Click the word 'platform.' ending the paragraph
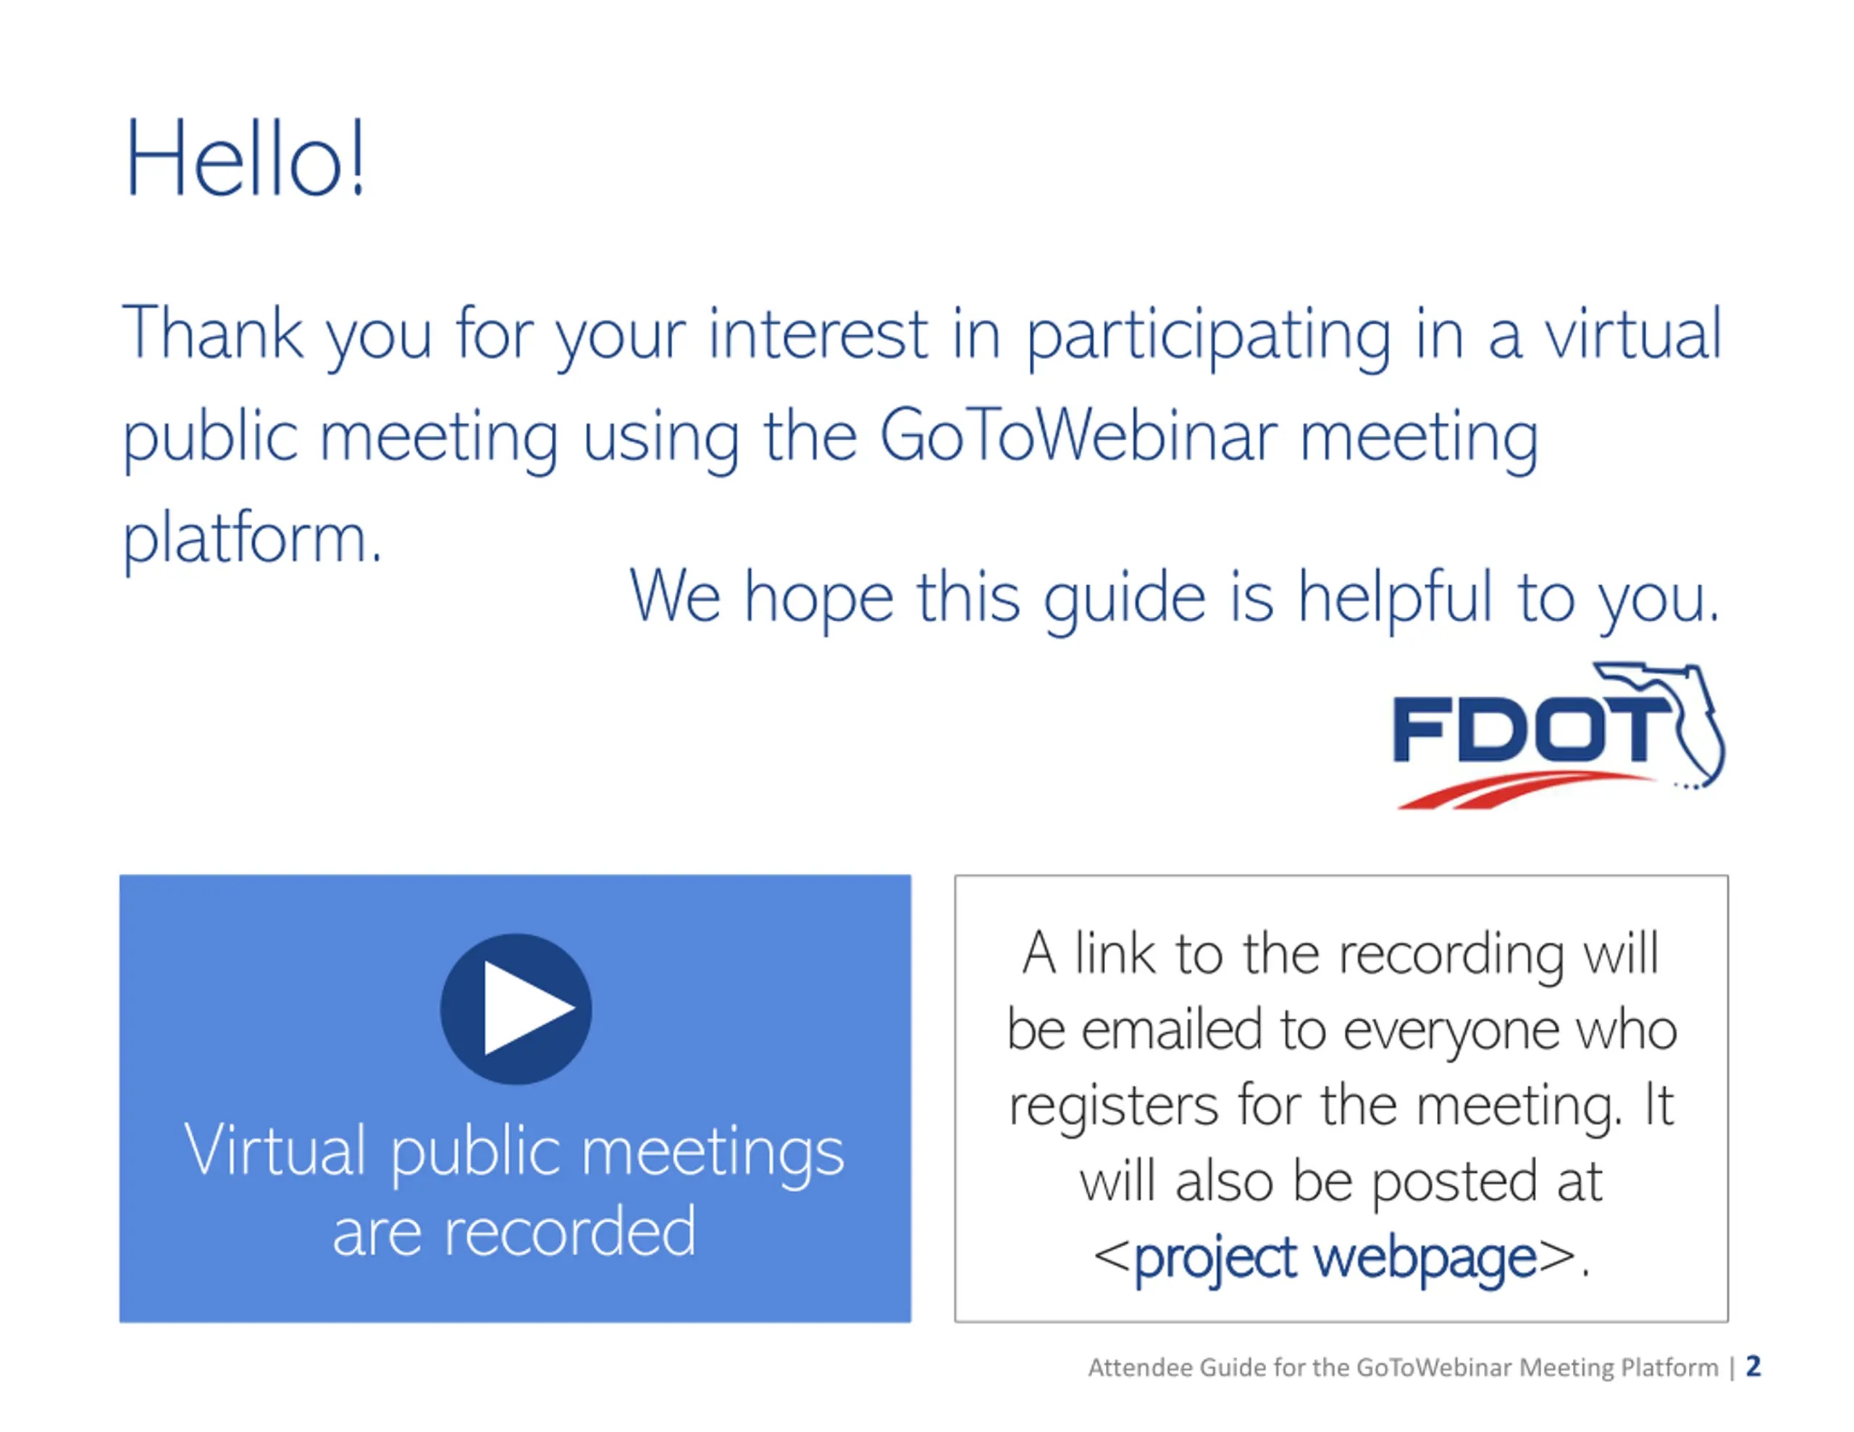The width and height of the screenshot is (1854, 1432). click(252, 539)
